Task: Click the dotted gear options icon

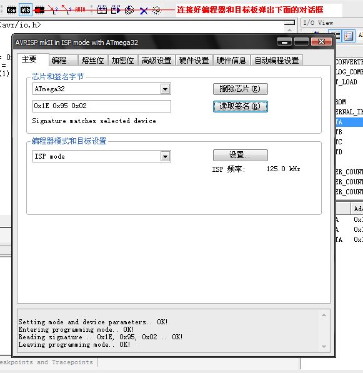Action: pos(157,10)
